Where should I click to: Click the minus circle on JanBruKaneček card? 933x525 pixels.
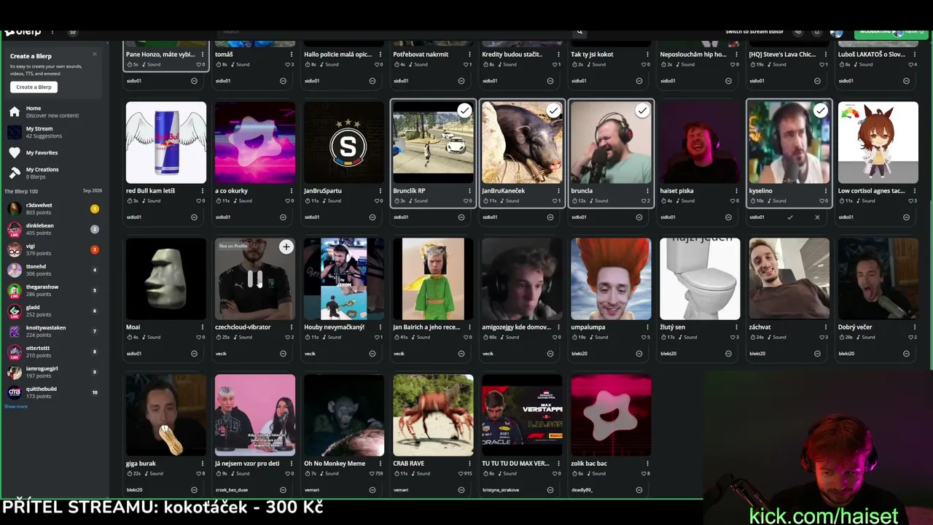[x=550, y=217]
